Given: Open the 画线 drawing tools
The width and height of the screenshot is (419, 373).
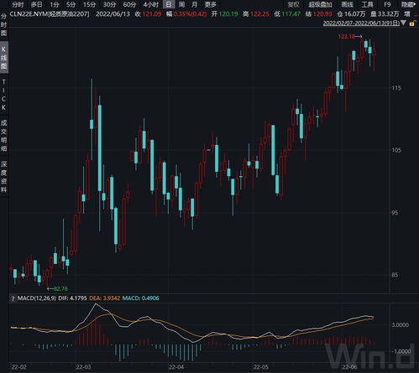Looking at the screenshot, I should [x=348, y=4].
